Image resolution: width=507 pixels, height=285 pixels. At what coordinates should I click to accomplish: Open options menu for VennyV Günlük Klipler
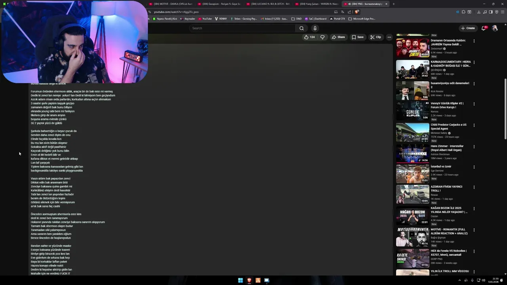click(474, 104)
